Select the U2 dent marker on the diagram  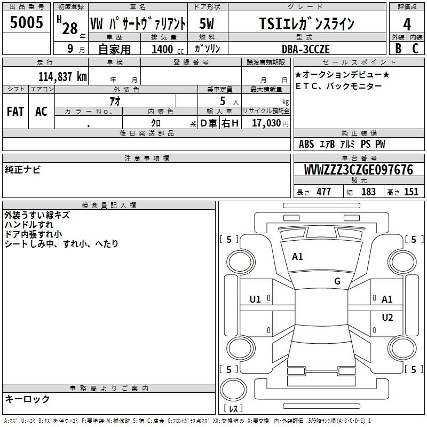(387, 318)
